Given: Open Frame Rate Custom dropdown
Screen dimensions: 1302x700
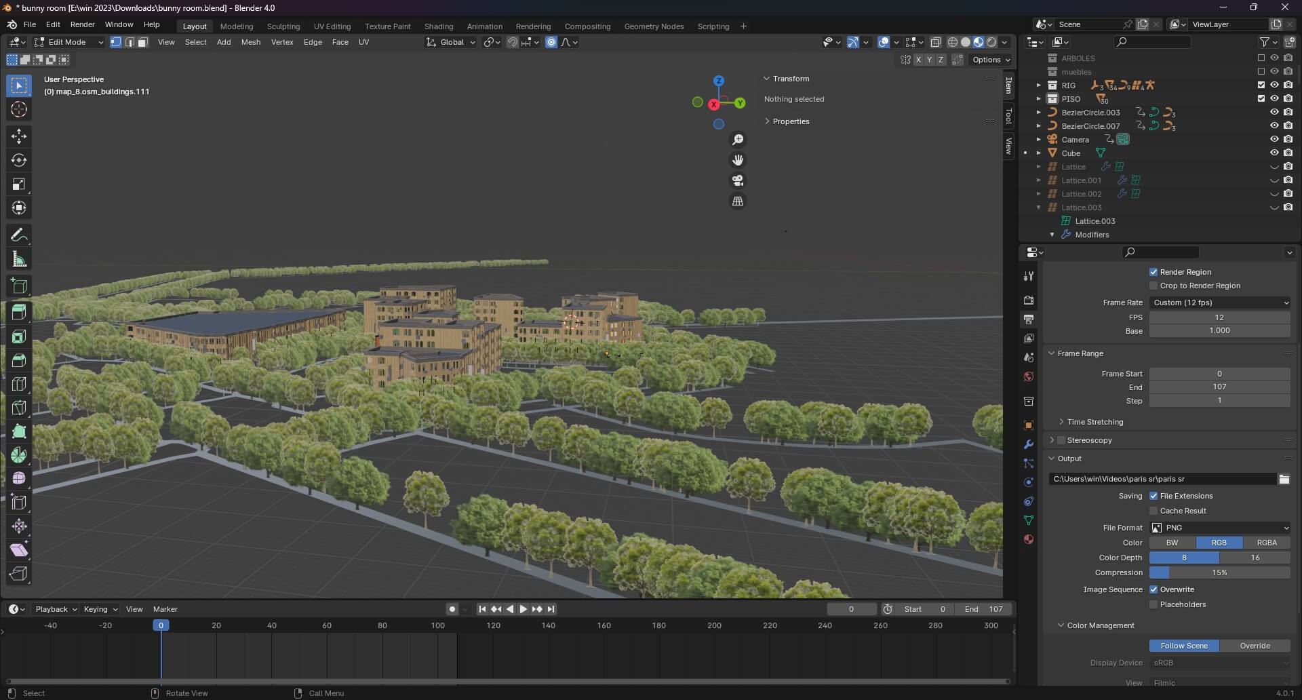Looking at the screenshot, I should [1220, 303].
